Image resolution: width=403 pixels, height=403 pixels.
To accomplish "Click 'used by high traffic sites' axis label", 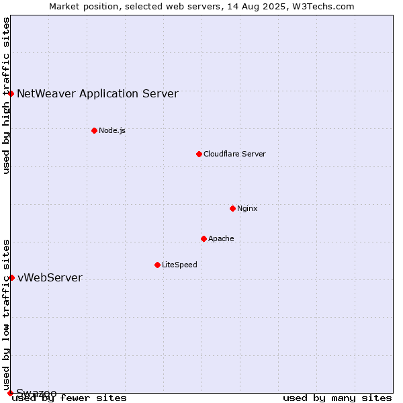I will tap(6, 95).
